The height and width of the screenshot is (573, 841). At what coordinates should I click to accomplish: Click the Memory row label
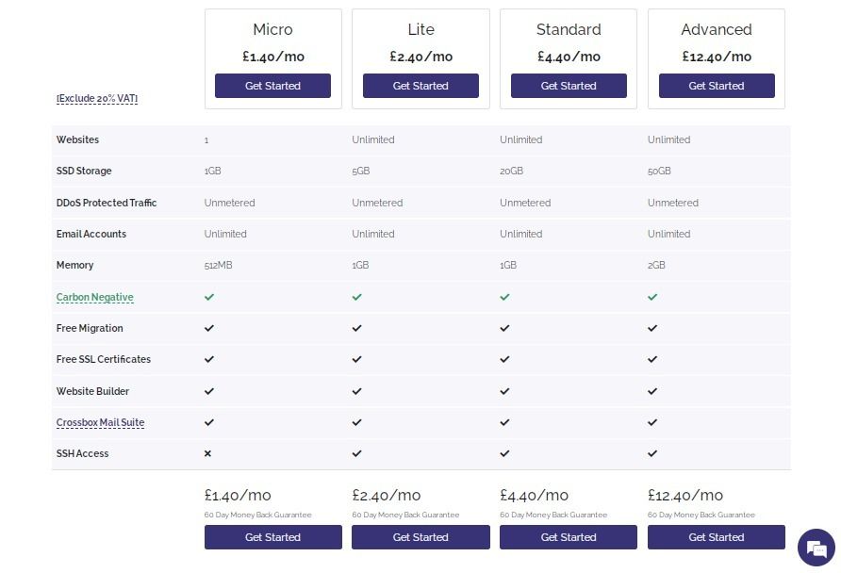(x=75, y=266)
